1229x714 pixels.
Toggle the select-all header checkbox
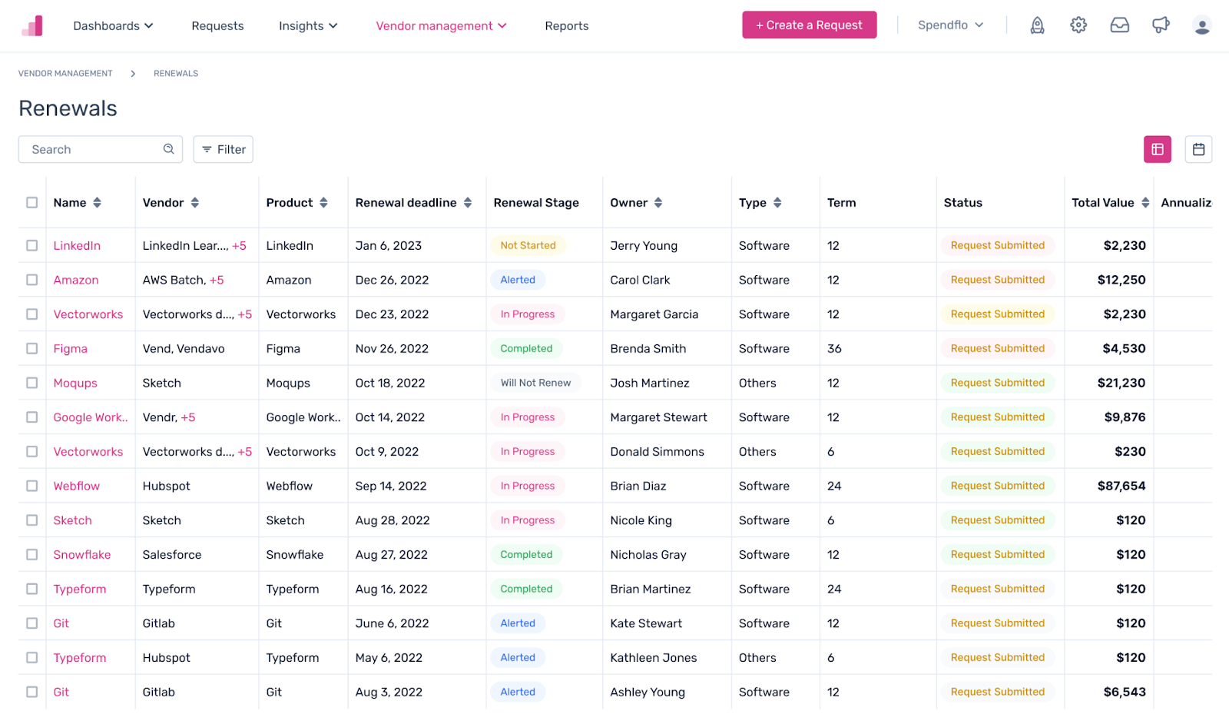click(31, 203)
